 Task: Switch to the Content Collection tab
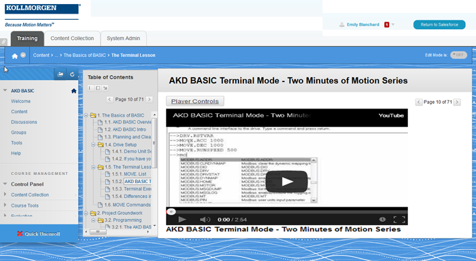72,39
